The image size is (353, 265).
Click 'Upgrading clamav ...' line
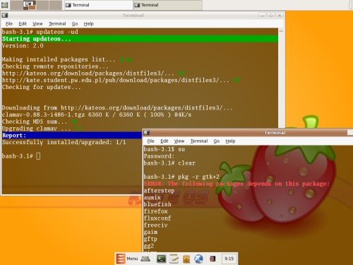click(42, 129)
